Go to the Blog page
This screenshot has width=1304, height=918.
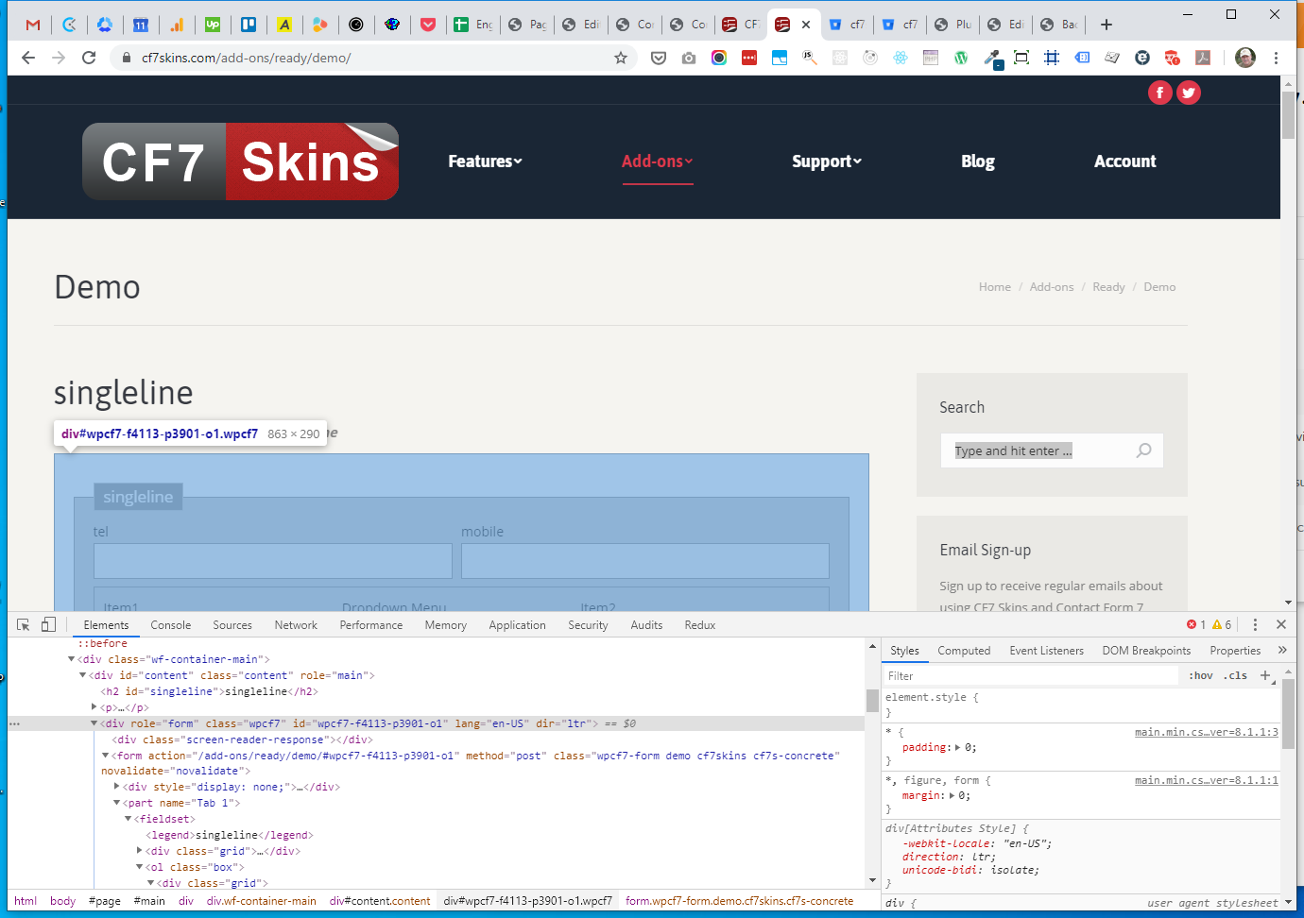point(977,161)
